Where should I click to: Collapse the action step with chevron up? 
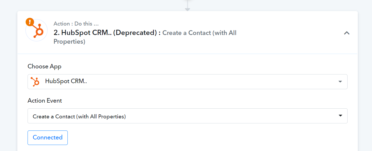tap(347, 33)
